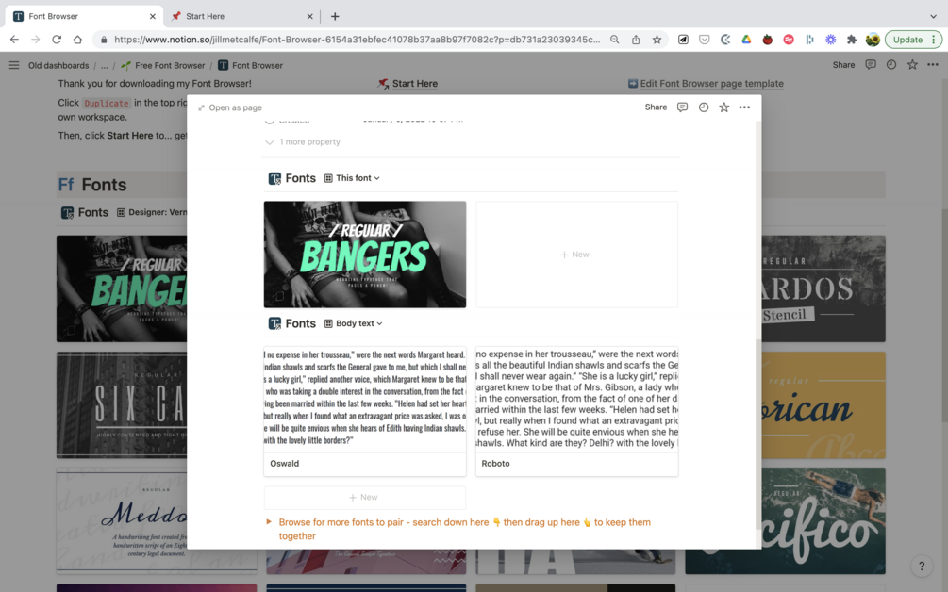Bookmark this page with the star icon
948x592 pixels.
click(x=657, y=40)
